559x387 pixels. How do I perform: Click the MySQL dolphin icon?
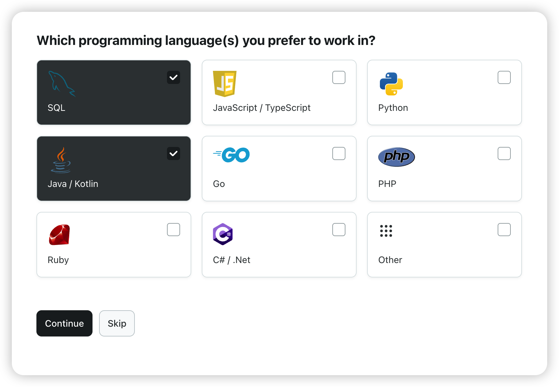coord(62,84)
